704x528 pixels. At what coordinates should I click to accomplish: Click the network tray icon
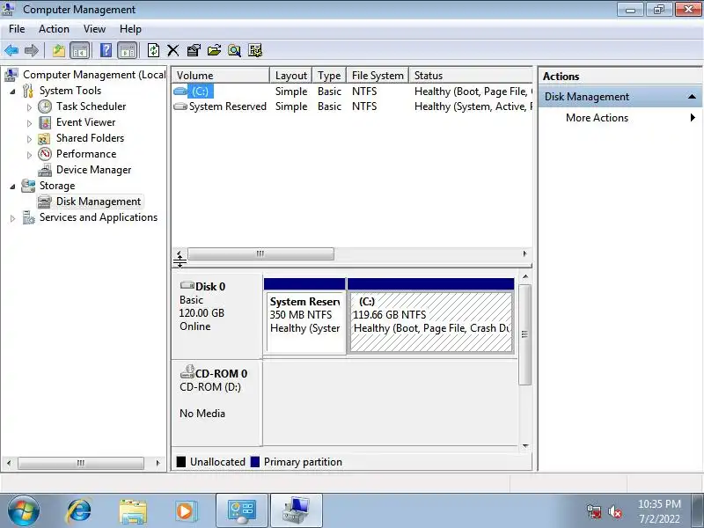[x=594, y=511]
